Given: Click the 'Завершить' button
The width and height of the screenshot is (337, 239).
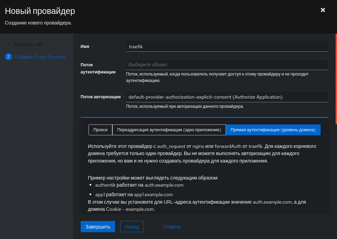Looking at the screenshot, I should [x=98, y=227].
